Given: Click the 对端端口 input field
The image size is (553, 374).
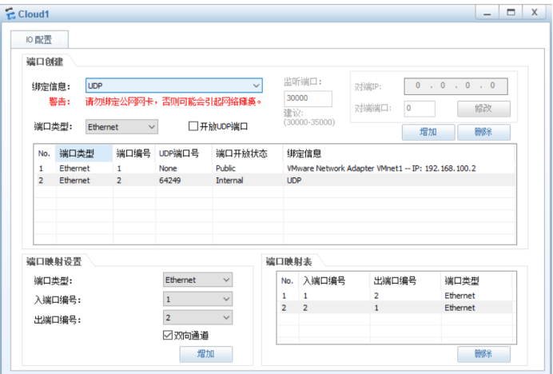Looking at the screenshot, I should (420, 109).
